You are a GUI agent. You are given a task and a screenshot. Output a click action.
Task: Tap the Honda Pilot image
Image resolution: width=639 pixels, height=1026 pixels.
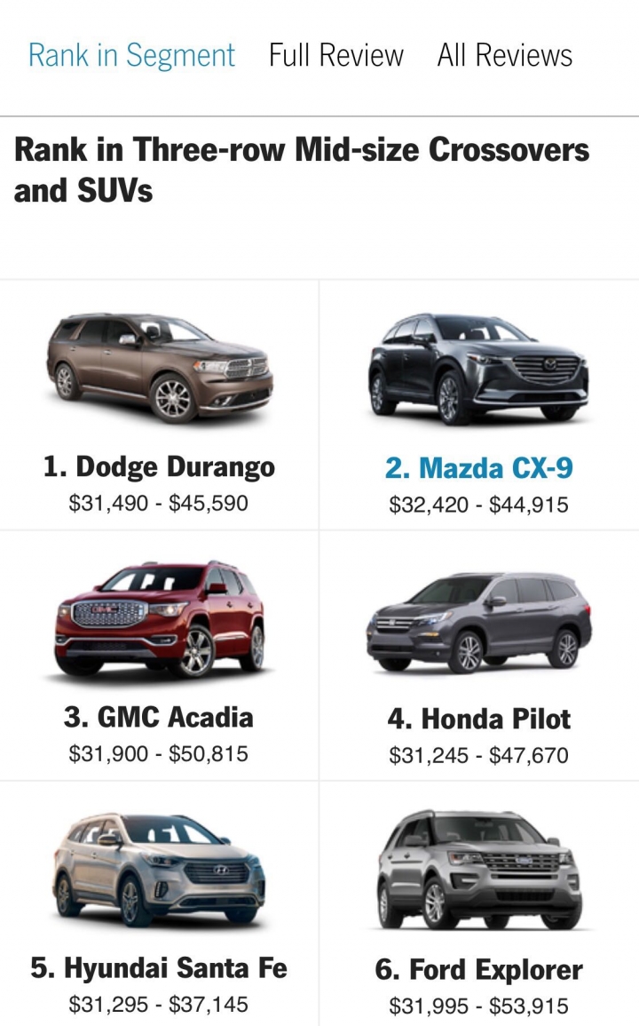(x=478, y=623)
